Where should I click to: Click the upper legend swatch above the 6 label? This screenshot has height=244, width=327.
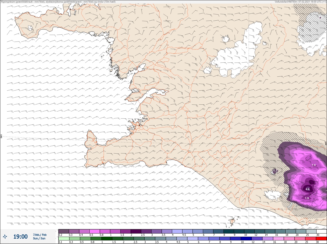tap(208, 231)
